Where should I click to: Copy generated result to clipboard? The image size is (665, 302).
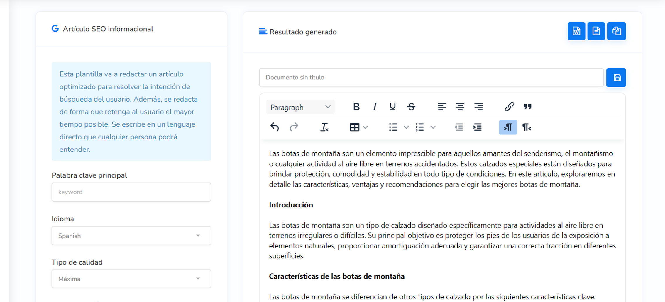[616, 31]
